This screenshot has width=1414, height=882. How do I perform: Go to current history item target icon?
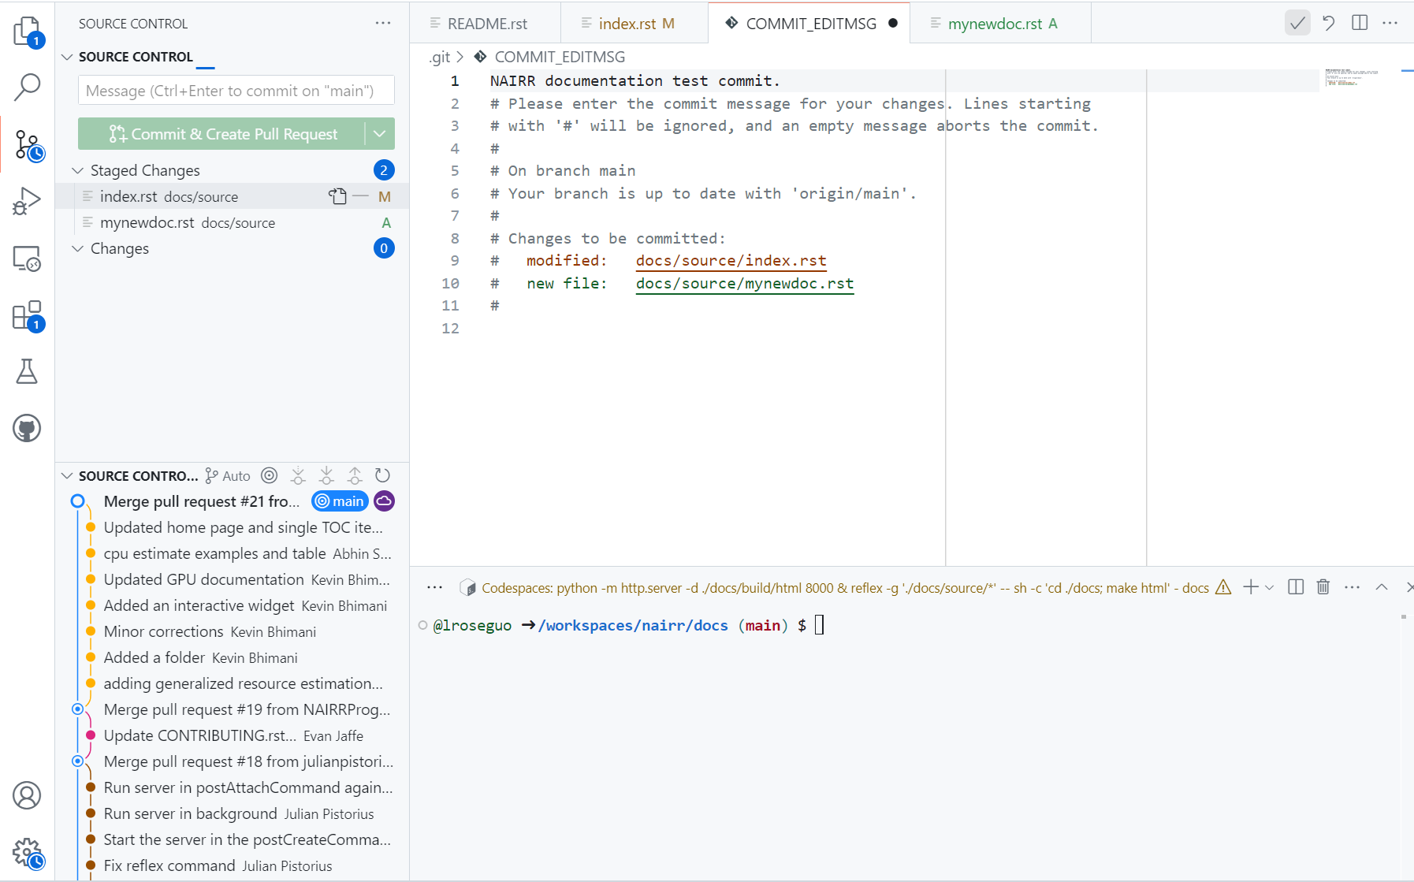[x=270, y=475]
